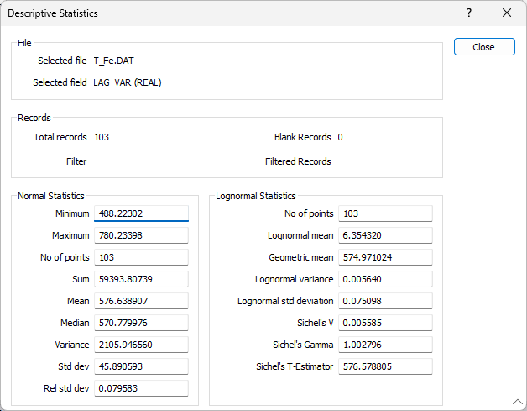
Task: Click the Records group heading
Action: pos(34,118)
